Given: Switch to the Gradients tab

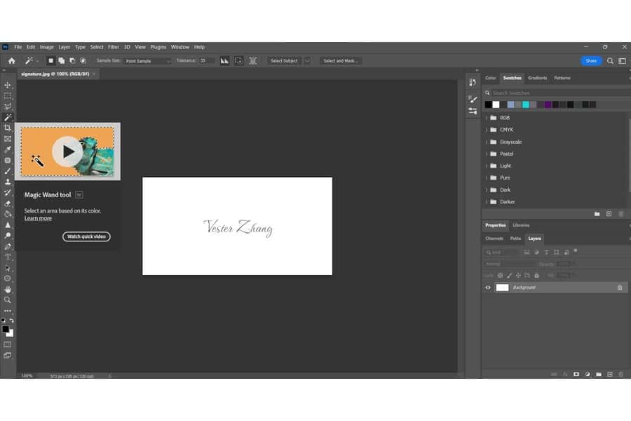Looking at the screenshot, I should (537, 78).
